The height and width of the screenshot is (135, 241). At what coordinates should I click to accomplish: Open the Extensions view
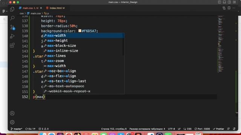[x=12, y=45]
